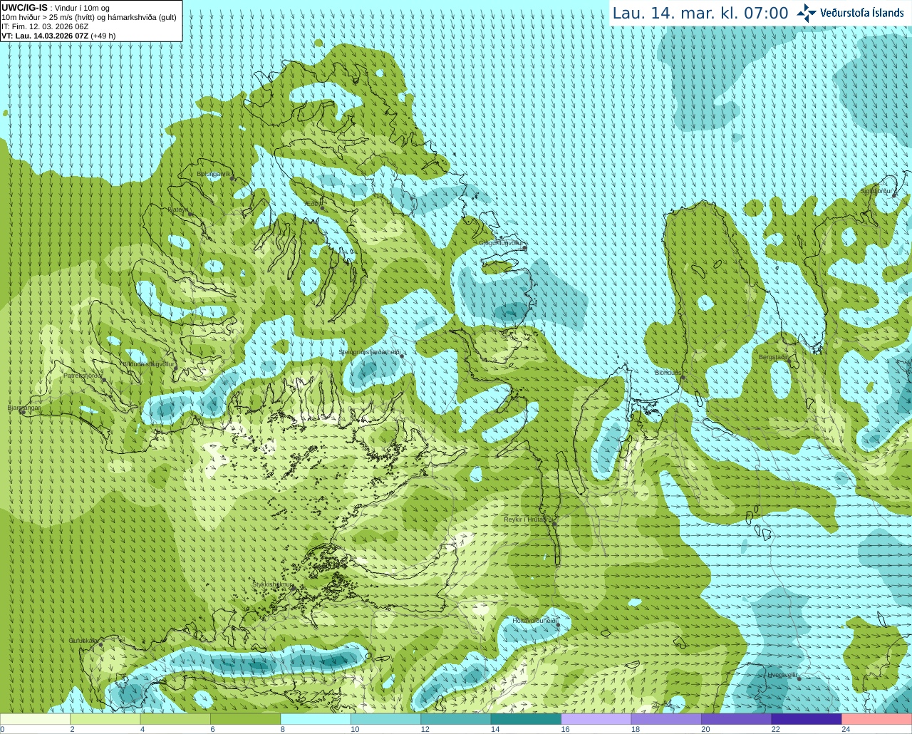This screenshot has height=734, width=912.
Task: Pick the 12–14 m/s teal legend swatch
Action: point(456,719)
